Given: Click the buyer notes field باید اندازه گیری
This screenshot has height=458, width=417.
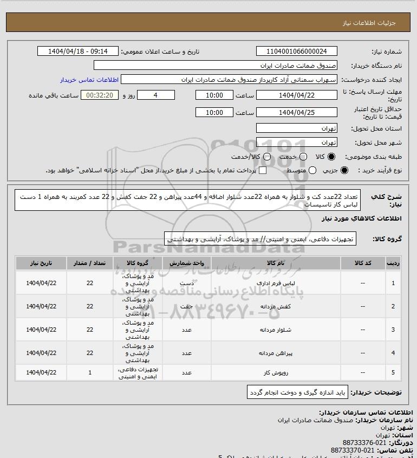Looking at the screenshot, I should click(297, 392).
